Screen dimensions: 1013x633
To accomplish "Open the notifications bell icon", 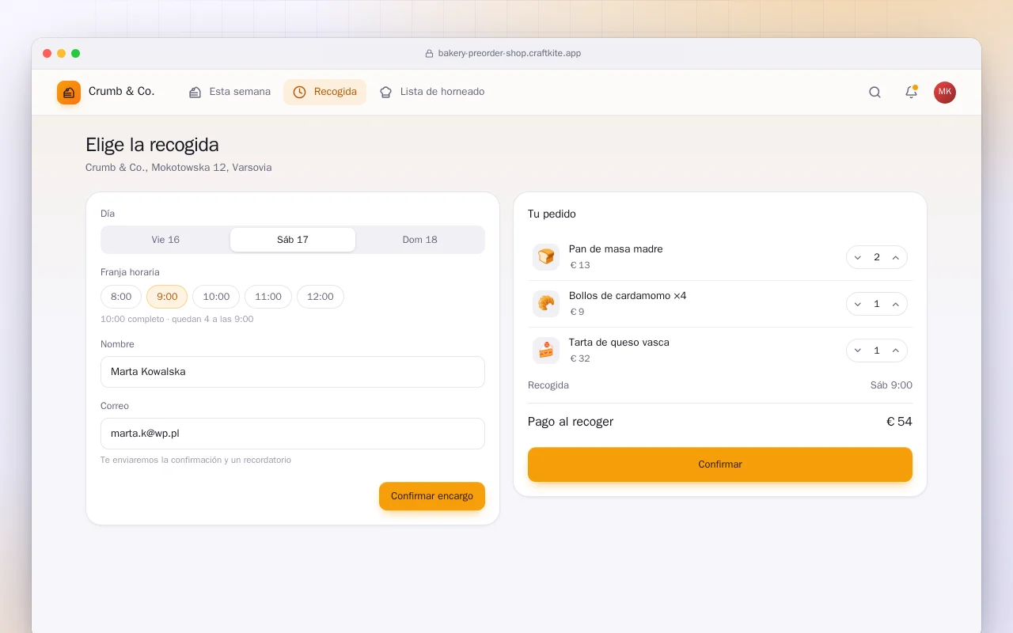I will coord(911,92).
